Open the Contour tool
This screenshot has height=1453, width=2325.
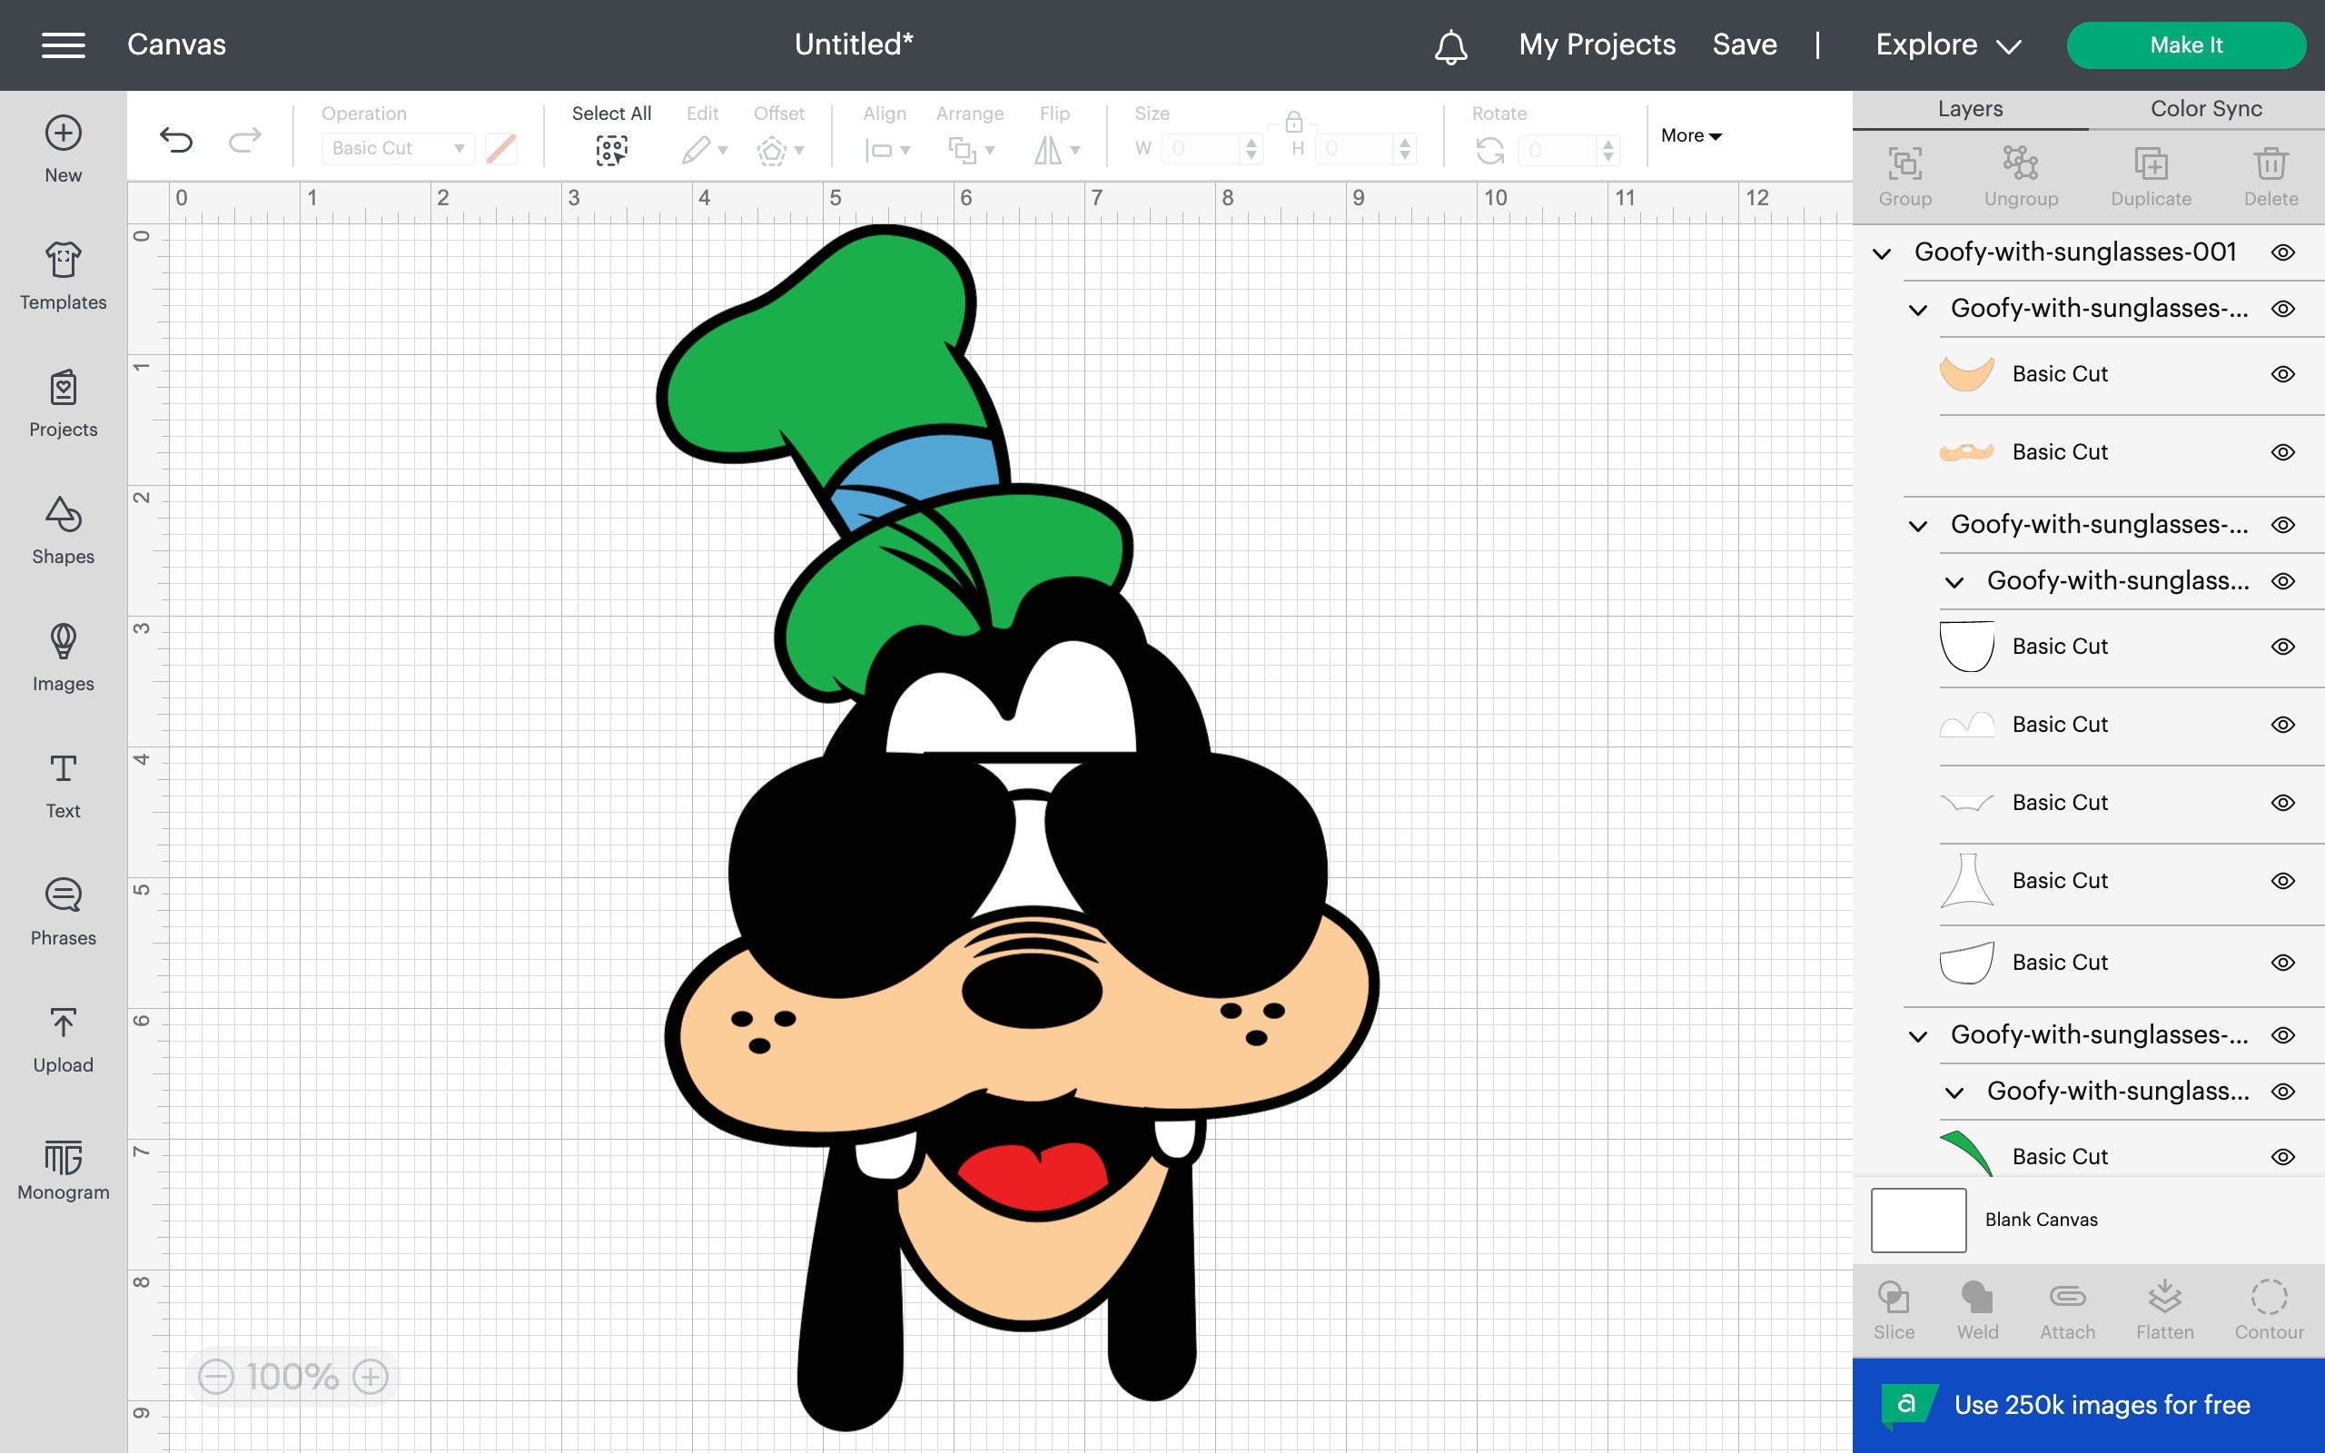pyautogui.click(x=2270, y=1307)
